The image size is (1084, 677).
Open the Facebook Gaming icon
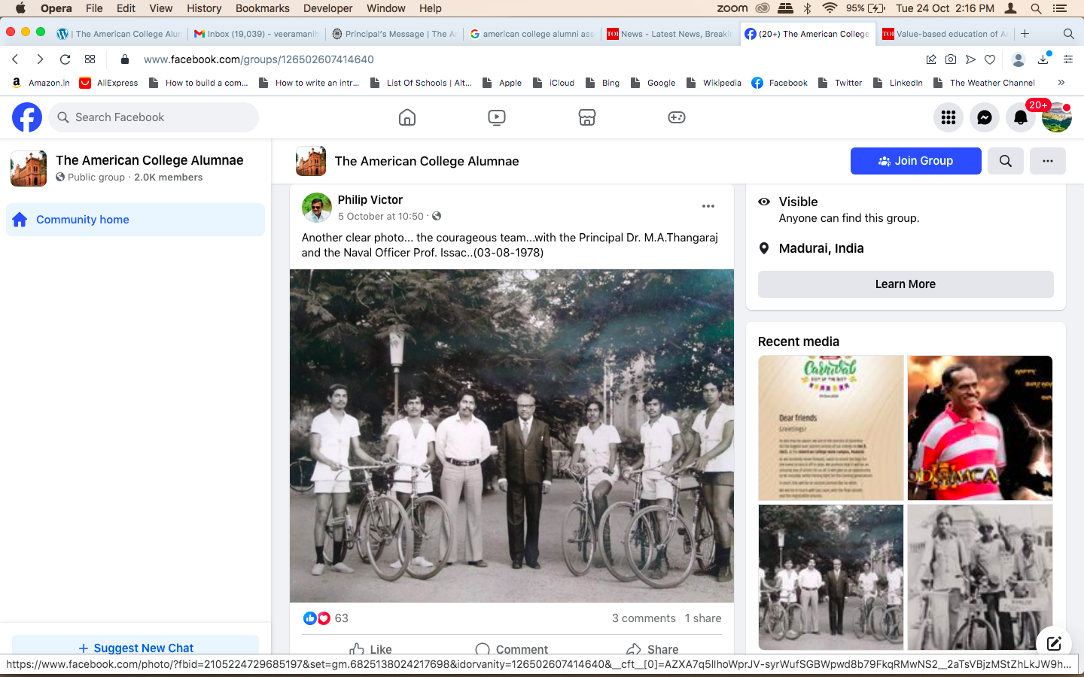677,117
